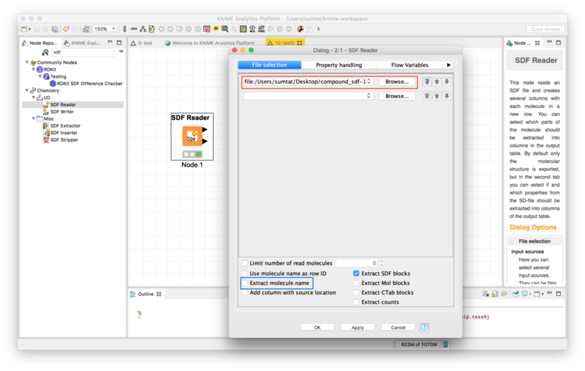Click the Cancel button in the dialog
The width and height of the screenshot is (585, 371).
point(398,327)
